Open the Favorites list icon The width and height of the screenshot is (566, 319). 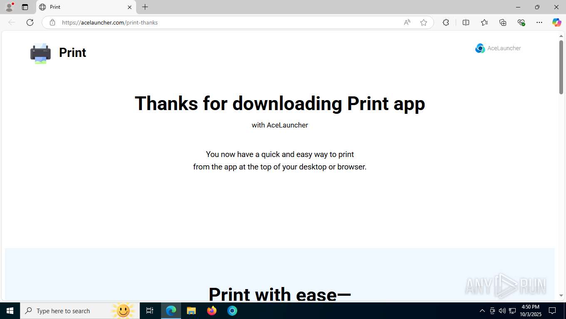point(484,22)
